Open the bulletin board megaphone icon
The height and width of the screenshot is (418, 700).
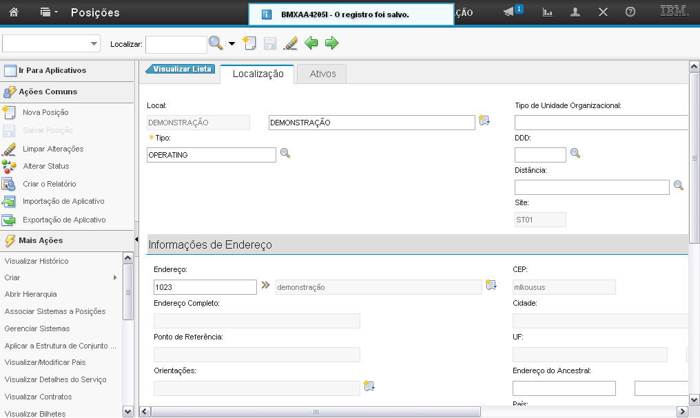(509, 12)
